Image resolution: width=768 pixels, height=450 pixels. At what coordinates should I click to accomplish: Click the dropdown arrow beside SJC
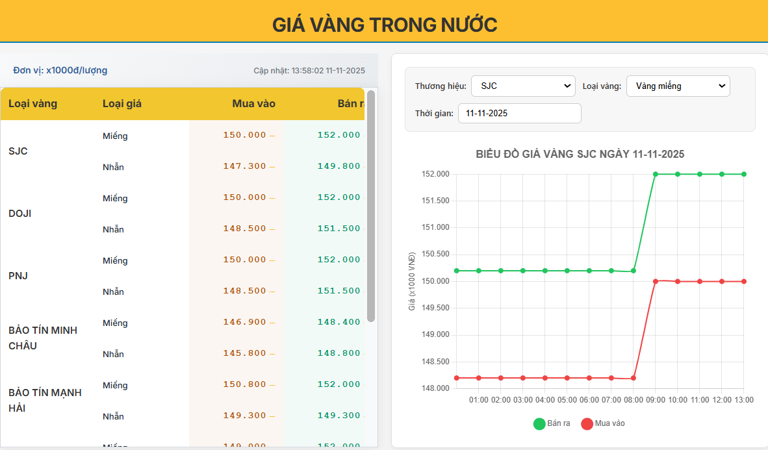click(x=567, y=86)
